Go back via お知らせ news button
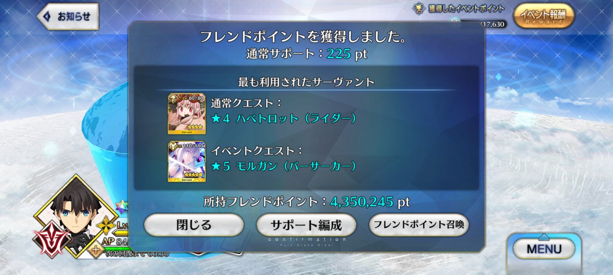The height and width of the screenshot is (275, 613). pyautogui.click(x=68, y=16)
